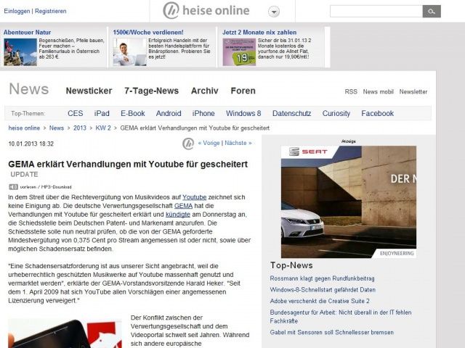Open Adobe verschenkt die Creative Suite 2
Screen dimensions: 465x348
click(x=320, y=301)
